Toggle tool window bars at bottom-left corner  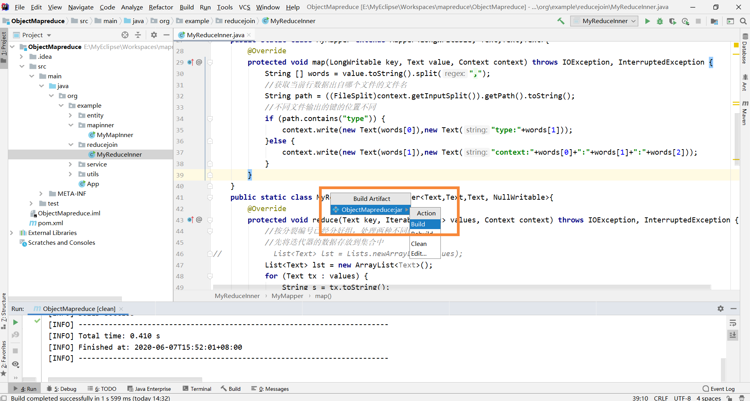[4, 398]
